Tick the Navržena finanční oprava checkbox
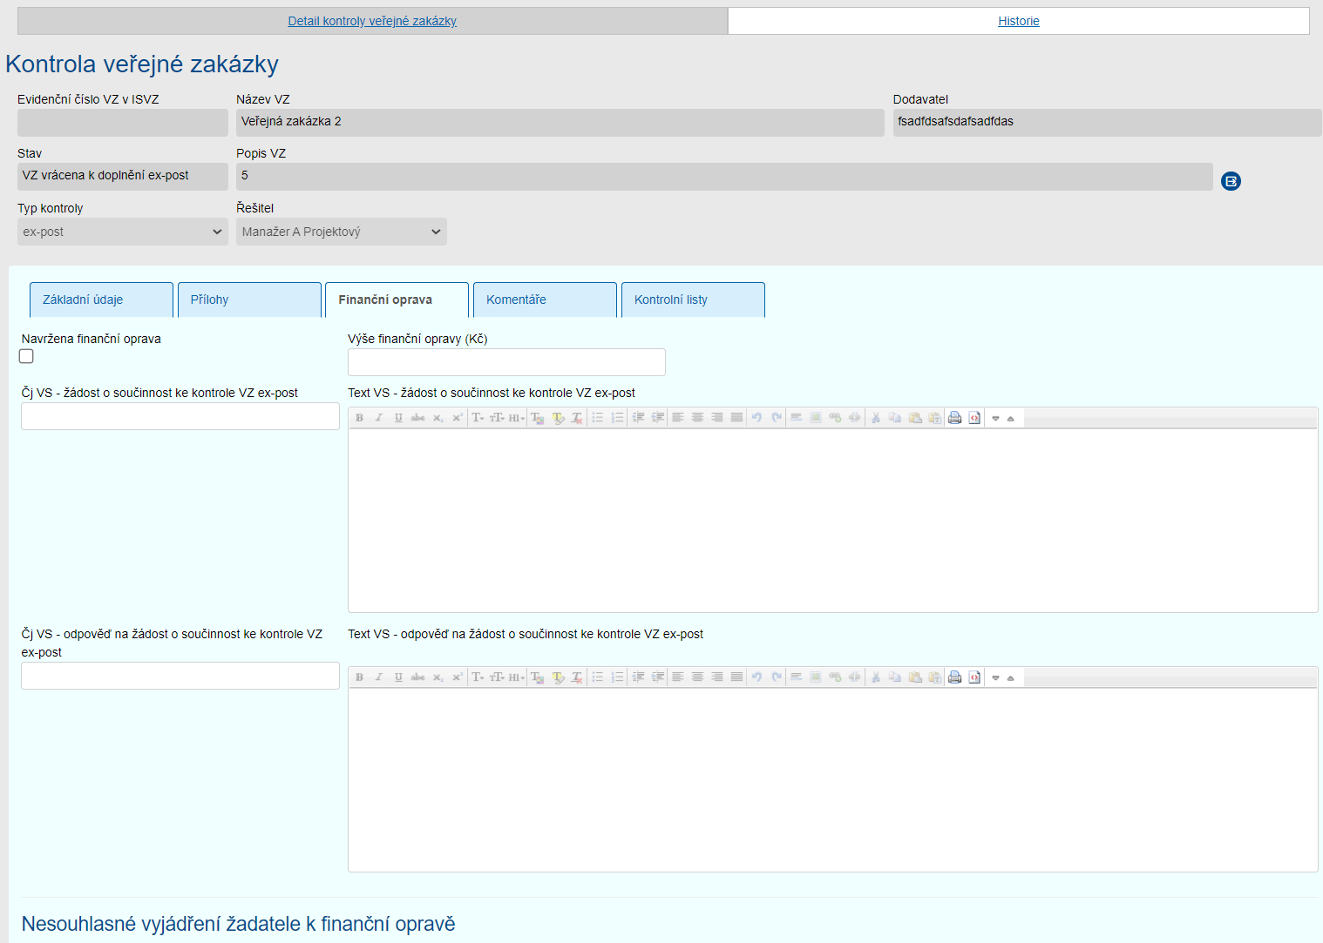The height and width of the screenshot is (943, 1323). point(26,356)
